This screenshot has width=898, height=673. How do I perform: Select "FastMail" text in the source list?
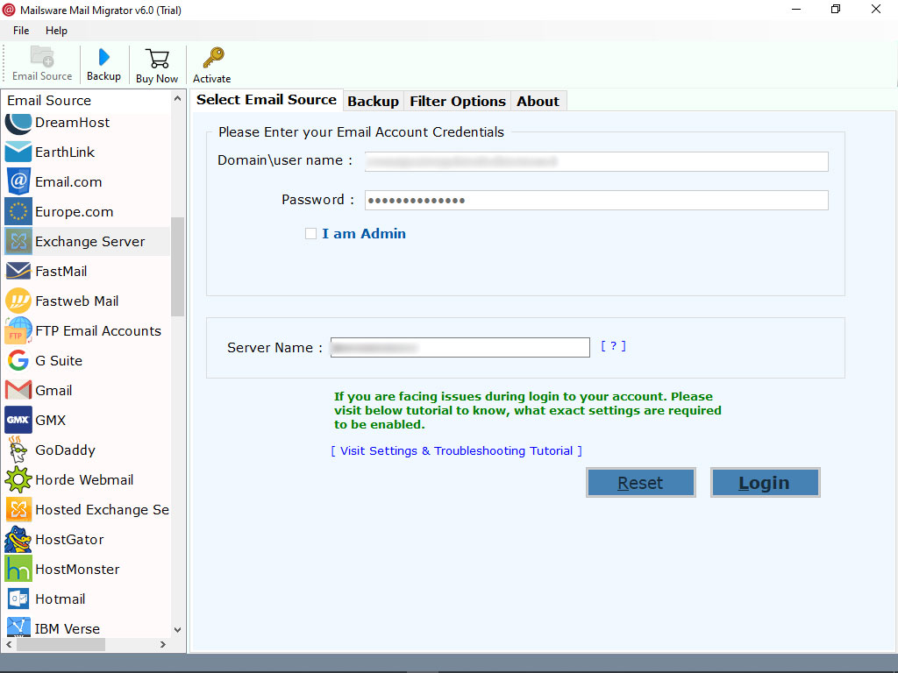tap(61, 272)
